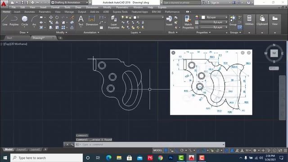Image resolution: width=288 pixels, height=162 pixels.
Task: Click the ViewCube TOP face
Action: click(x=274, y=53)
